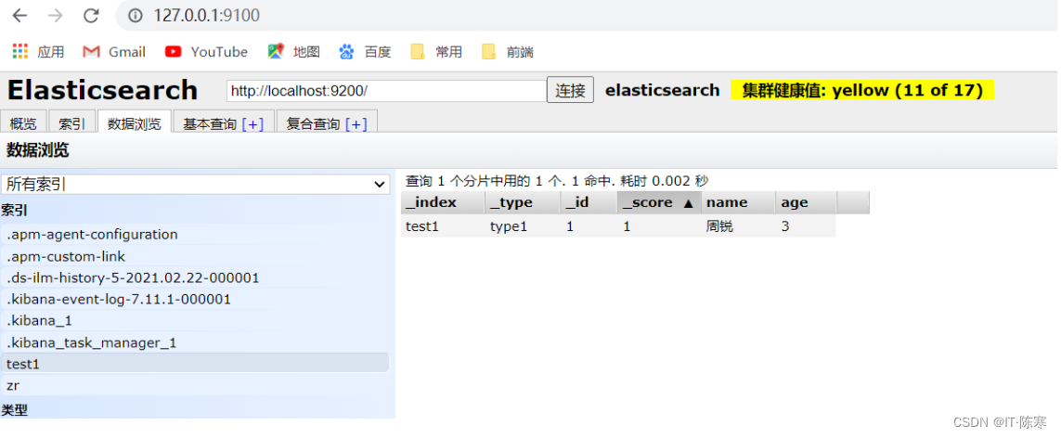
Task: Click the site info icon in address bar
Action: (x=136, y=15)
